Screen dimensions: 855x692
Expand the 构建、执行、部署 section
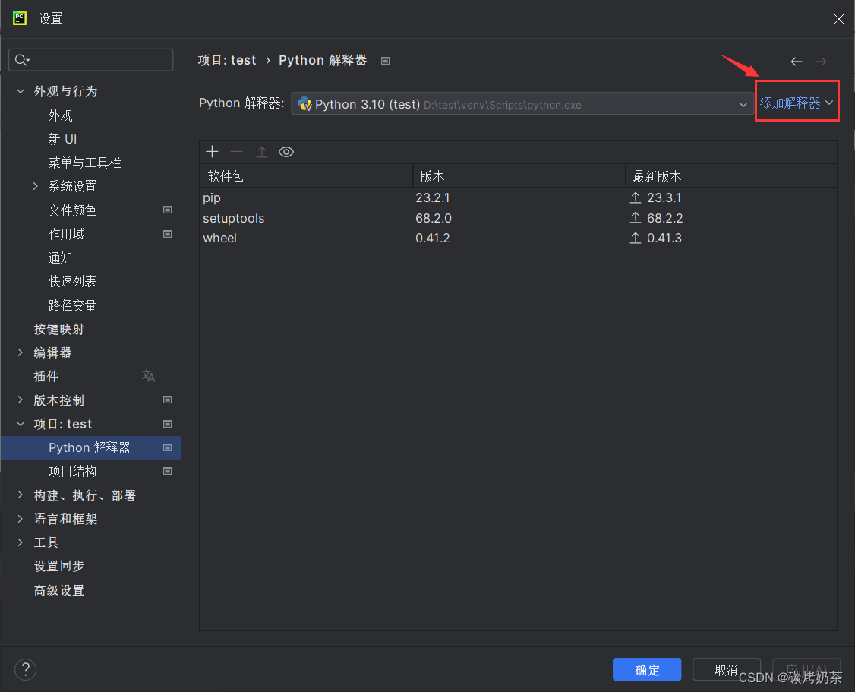tap(21, 495)
